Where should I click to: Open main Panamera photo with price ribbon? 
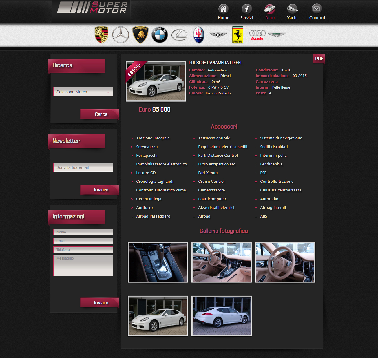[x=156, y=81]
